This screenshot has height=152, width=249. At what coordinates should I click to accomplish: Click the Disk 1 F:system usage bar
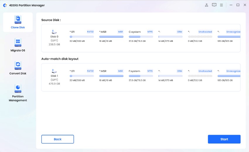(x=141, y=76)
